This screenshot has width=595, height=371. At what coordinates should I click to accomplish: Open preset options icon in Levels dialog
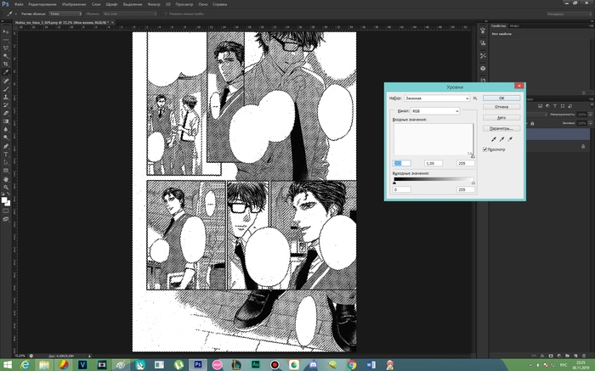[x=475, y=98]
